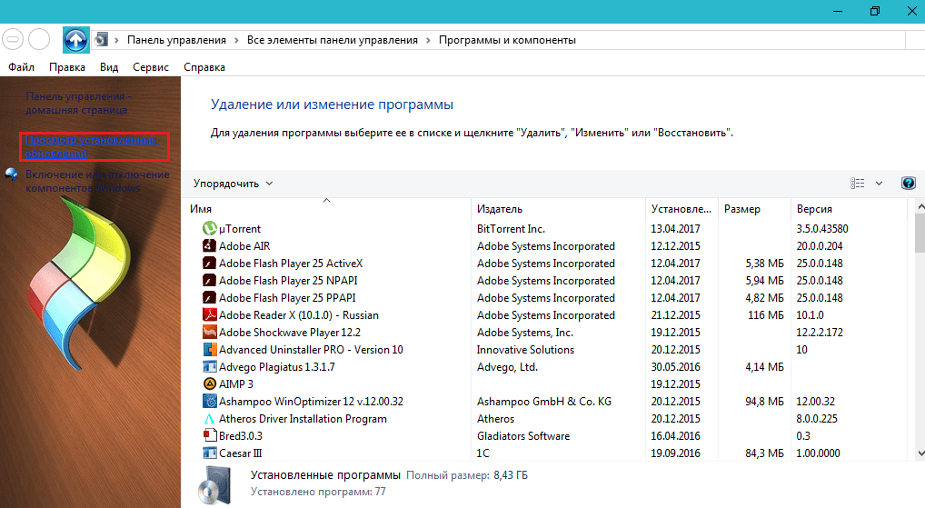
Task: Expand chevron before Панель управления breadcrumb
Action: 117,40
